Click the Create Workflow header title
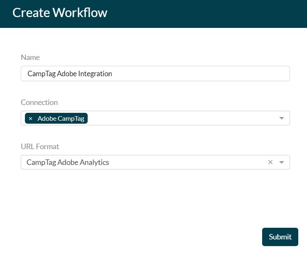 [60, 13]
